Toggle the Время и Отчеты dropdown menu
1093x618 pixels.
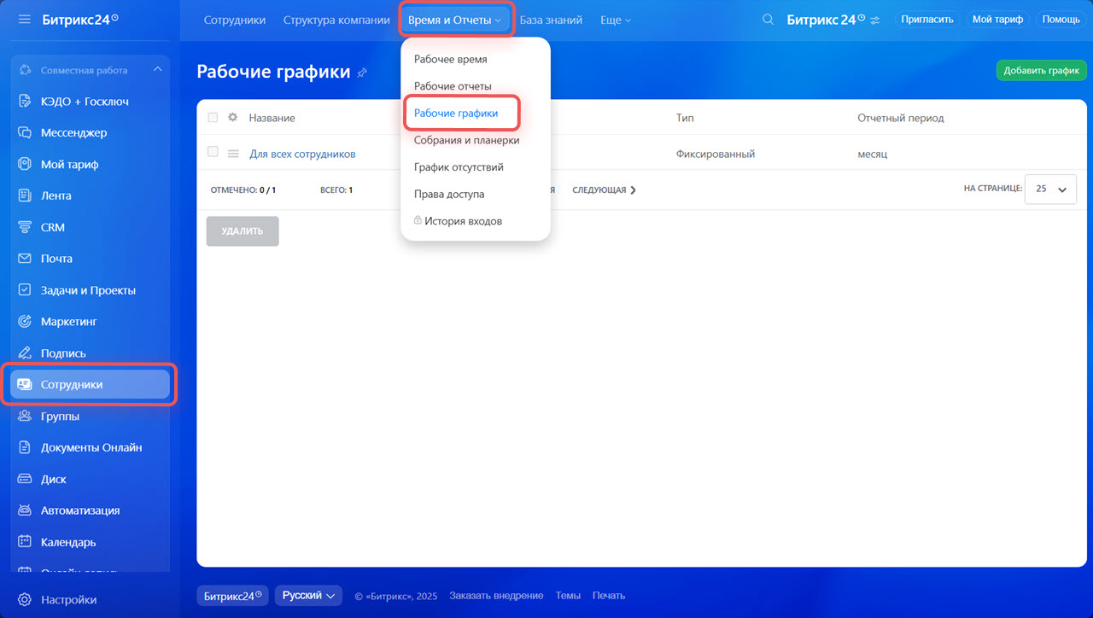455,20
